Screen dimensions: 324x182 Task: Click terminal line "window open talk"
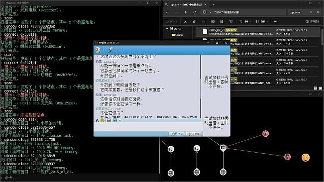point(20,119)
